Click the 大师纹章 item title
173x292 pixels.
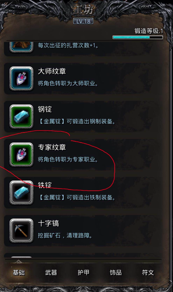tap(52, 71)
